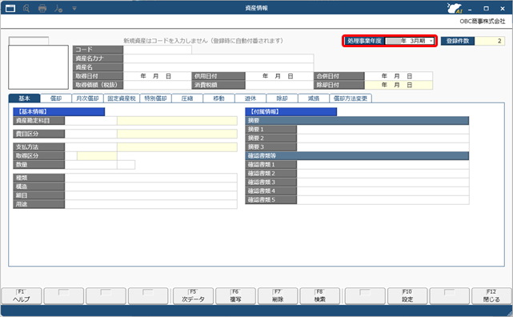Click the 取得日付 date field
Screen dimensions: 513x317
click(158, 76)
